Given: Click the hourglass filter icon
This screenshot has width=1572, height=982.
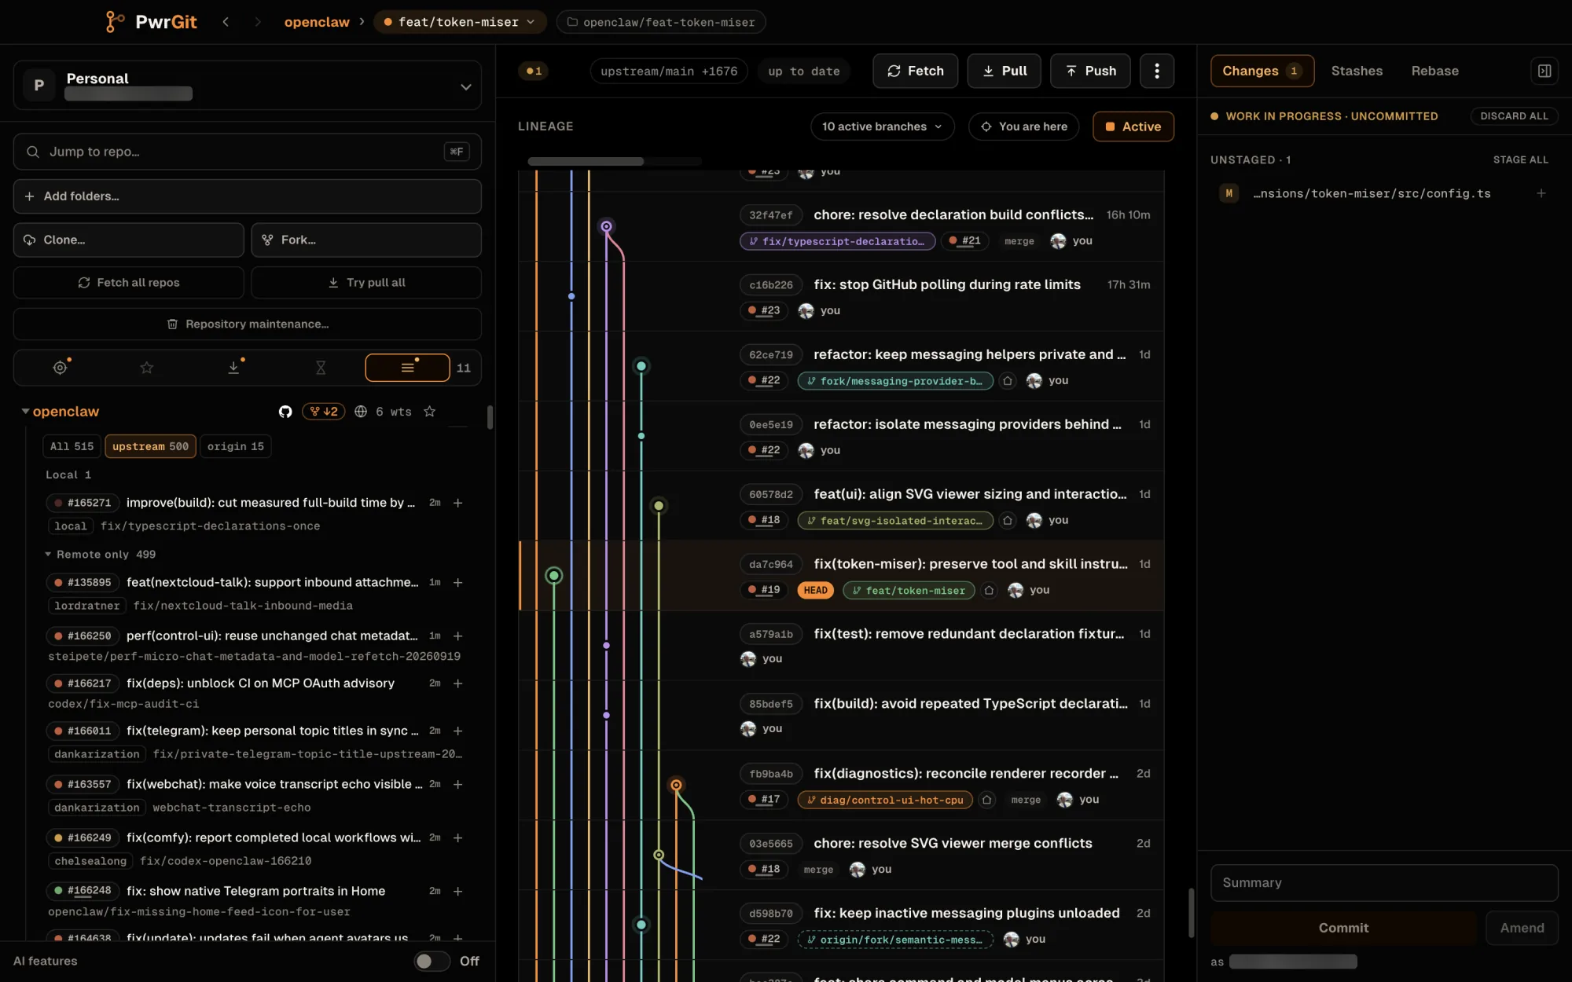Looking at the screenshot, I should tap(321, 367).
